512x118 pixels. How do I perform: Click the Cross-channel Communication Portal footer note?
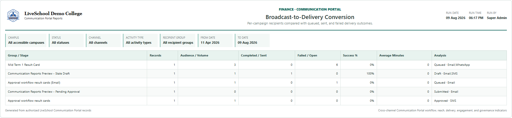pos(443,110)
